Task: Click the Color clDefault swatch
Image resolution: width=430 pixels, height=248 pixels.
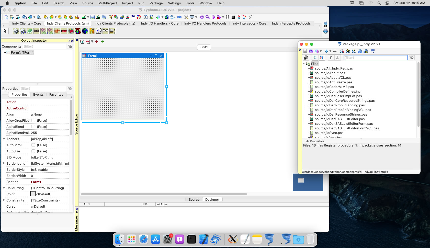Action: 33,194
